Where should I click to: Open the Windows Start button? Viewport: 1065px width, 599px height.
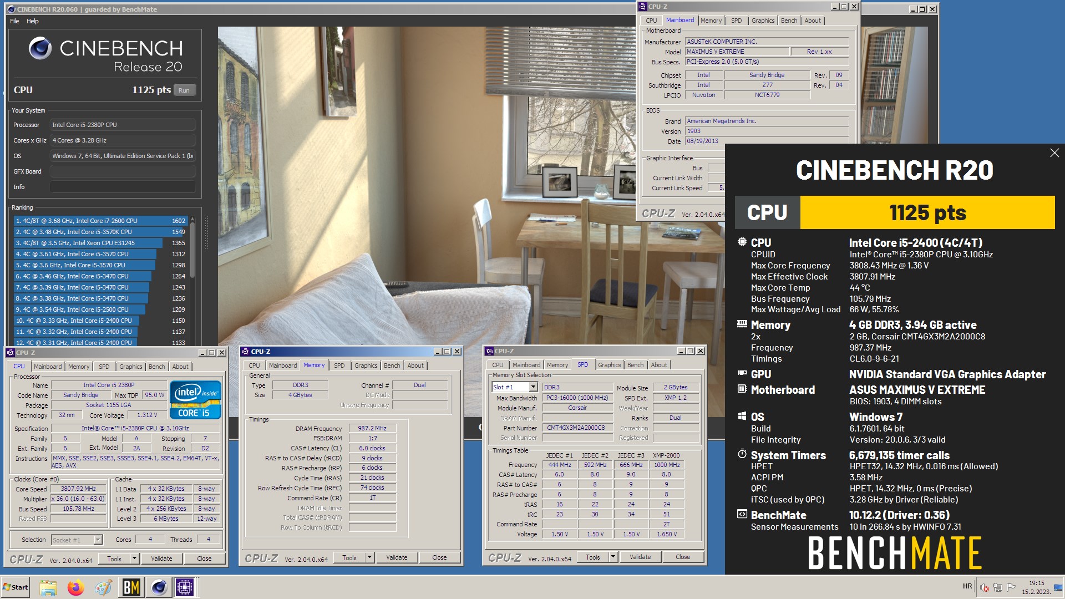pyautogui.click(x=16, y=587)
